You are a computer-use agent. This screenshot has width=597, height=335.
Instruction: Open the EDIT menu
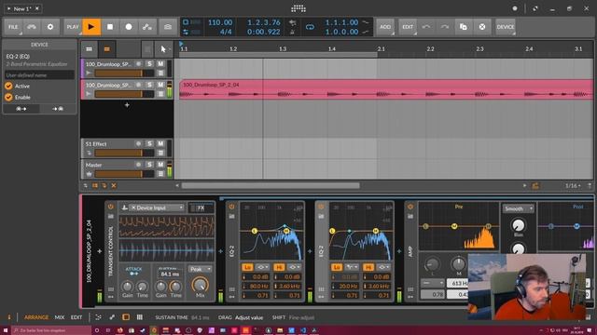pyautogui.click(x=408, y=27)
